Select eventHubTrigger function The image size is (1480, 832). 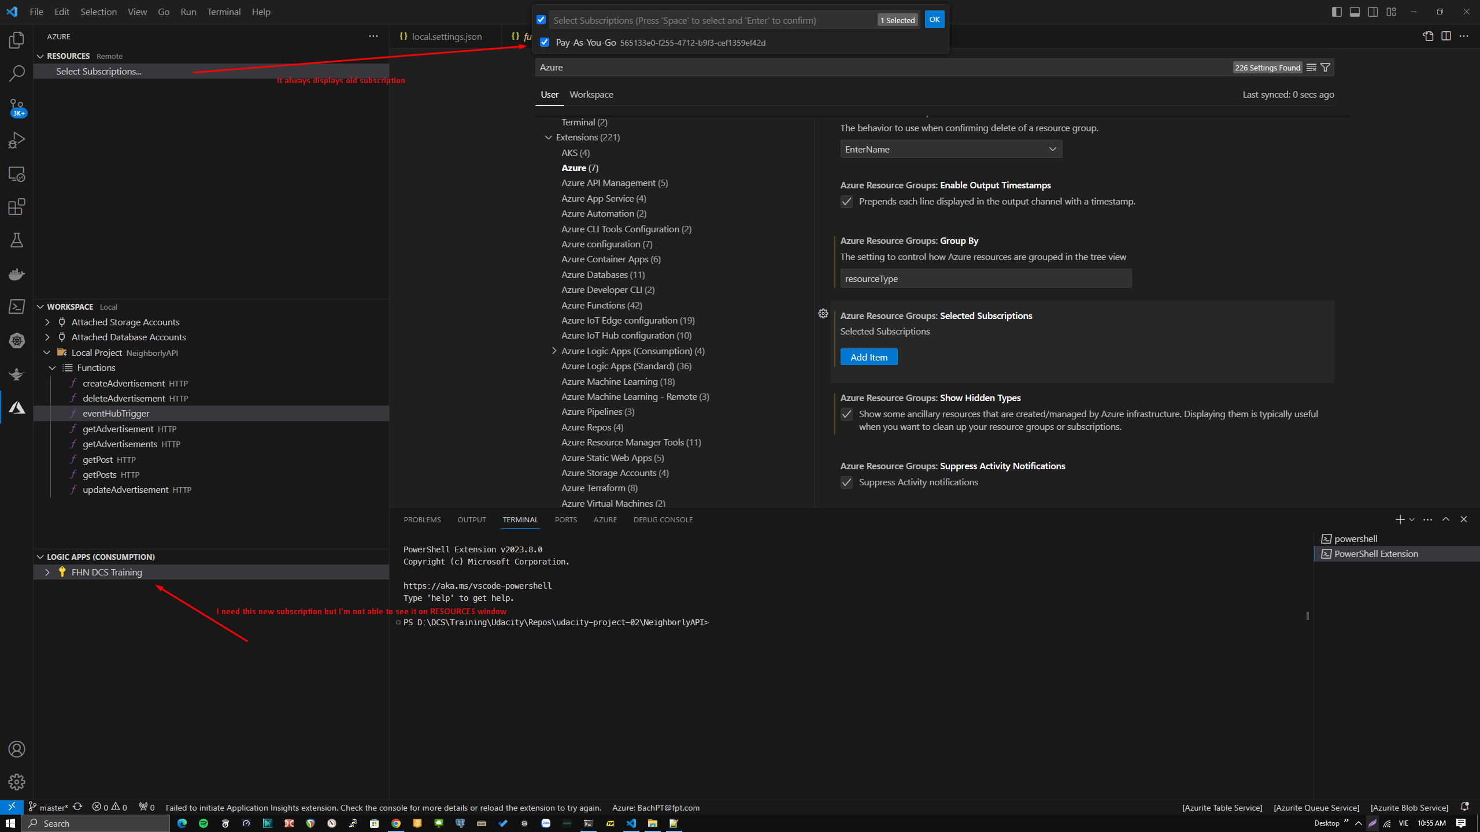pos(211,414)
